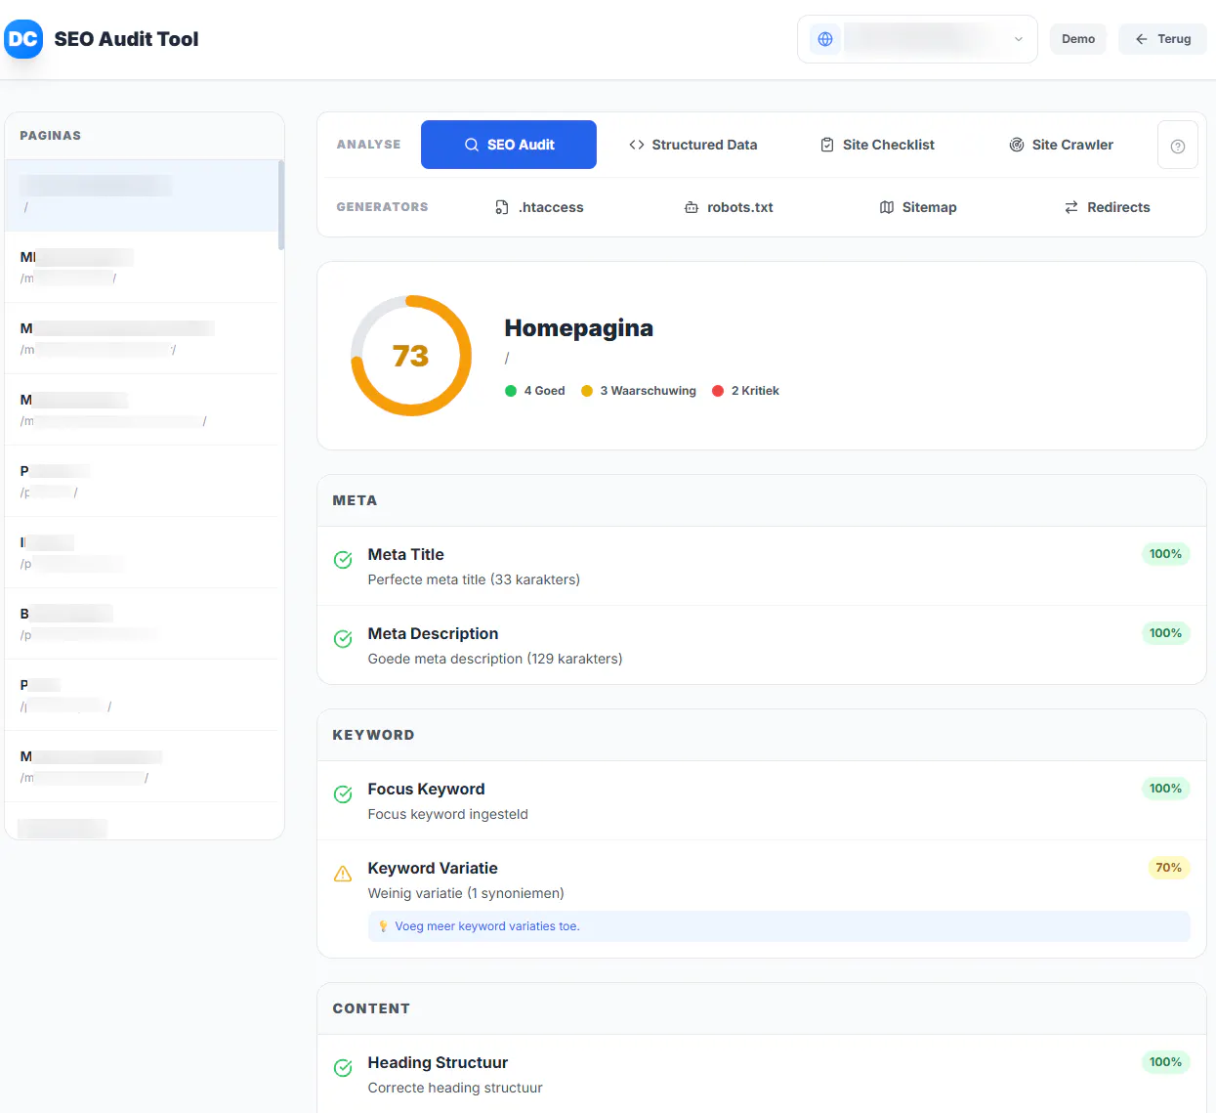This screenshot has height=1113, width=1216.
Task: Click the Demo button
Action: 1078,39
